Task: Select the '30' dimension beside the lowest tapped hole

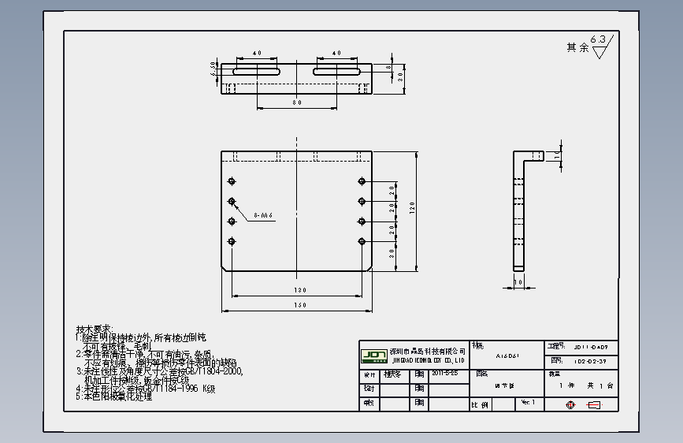Action: coord(392,253)
